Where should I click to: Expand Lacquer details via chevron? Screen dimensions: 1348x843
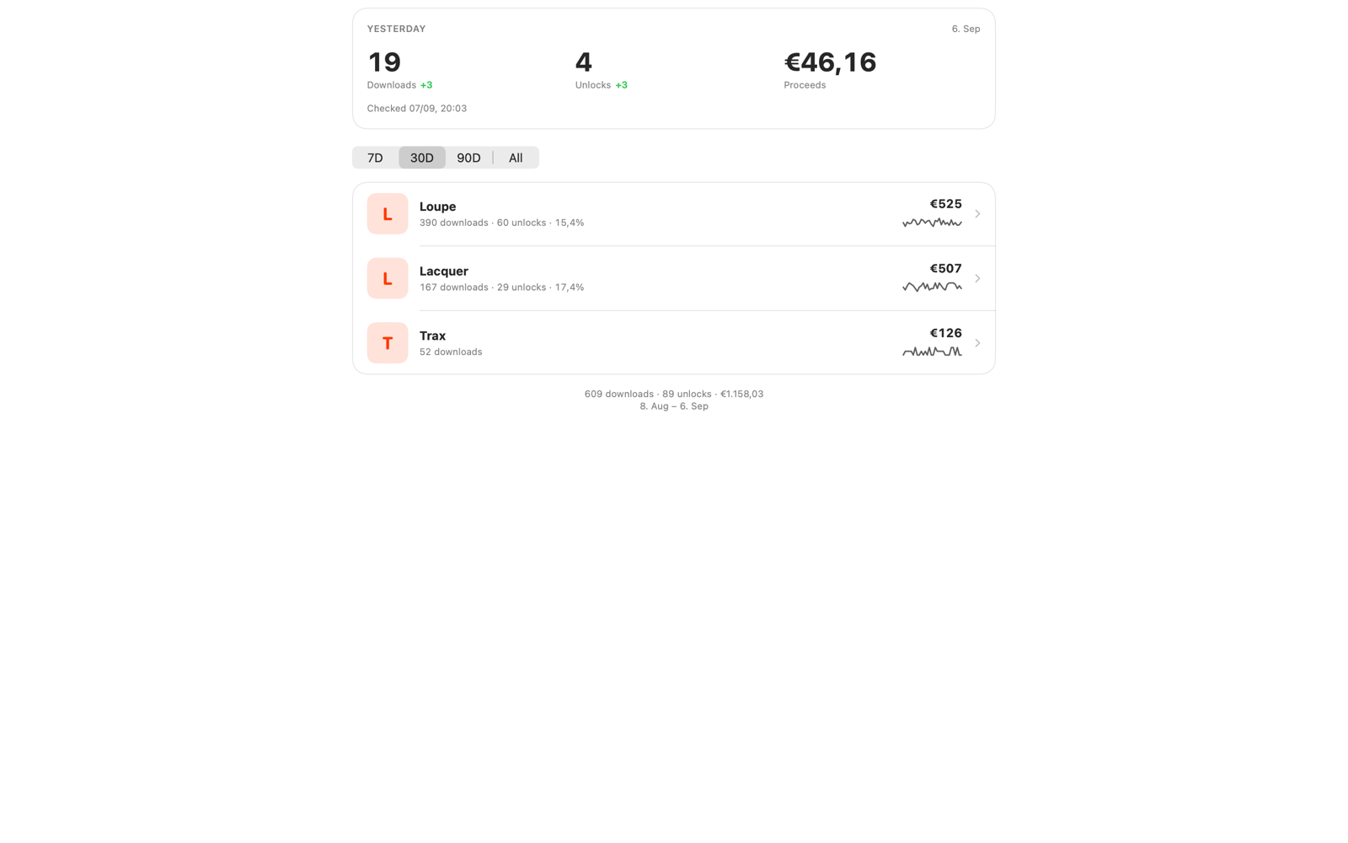977,278
